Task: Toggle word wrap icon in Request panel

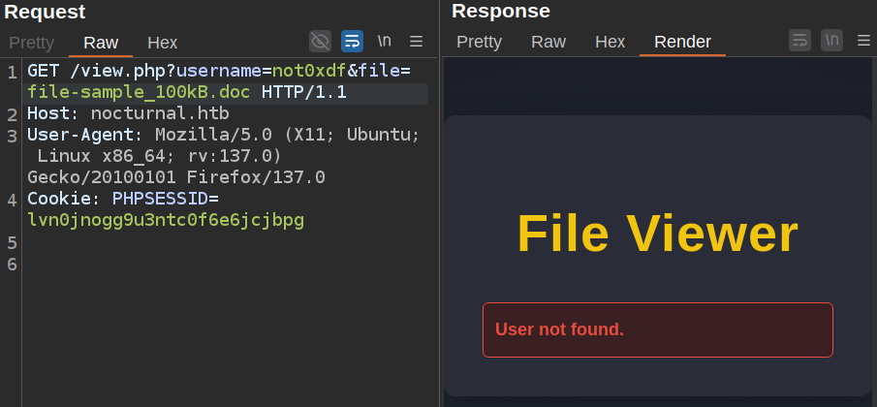Action: pyautogui.click(x=352, y=41)
